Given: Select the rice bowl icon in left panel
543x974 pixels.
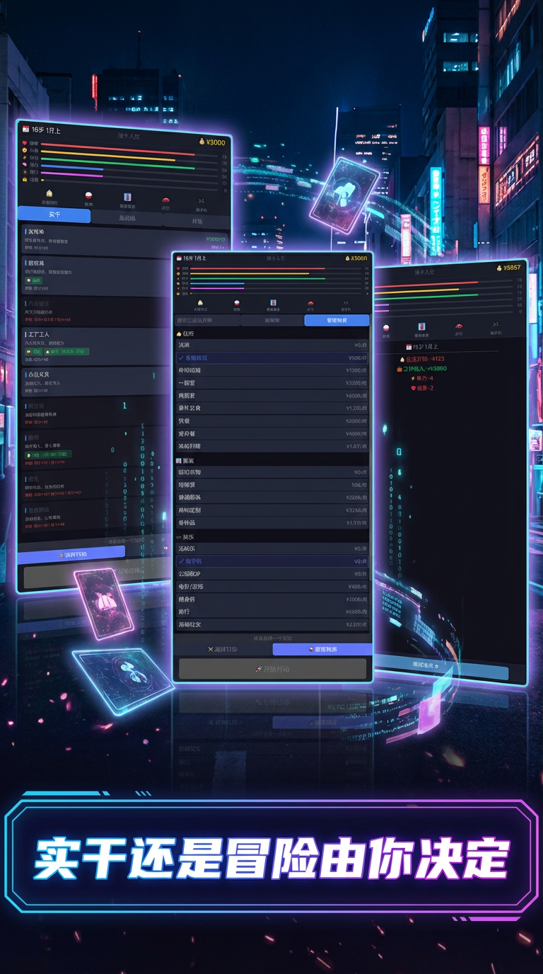Looking at the screenshot, I should click(88, 195).
